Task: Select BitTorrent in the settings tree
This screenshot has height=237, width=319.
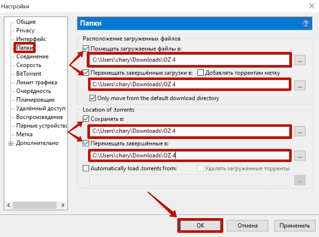Action: click(29, 74)
